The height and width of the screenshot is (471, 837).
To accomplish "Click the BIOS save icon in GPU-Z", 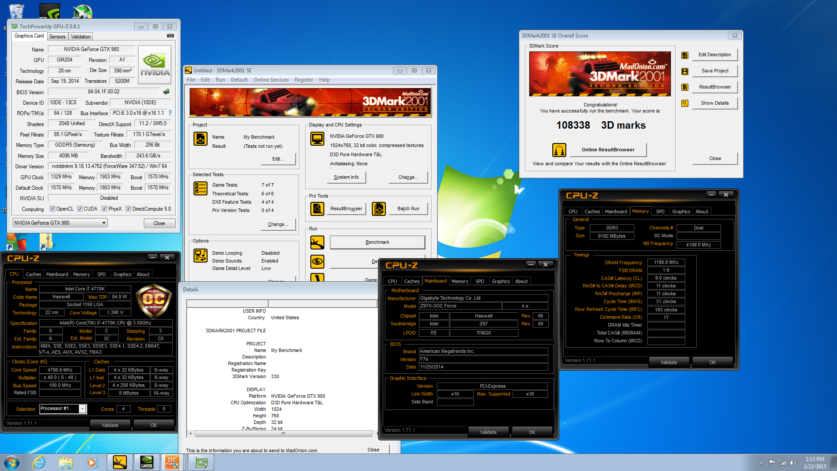I will pyautogui.click(x=167, y=92).
